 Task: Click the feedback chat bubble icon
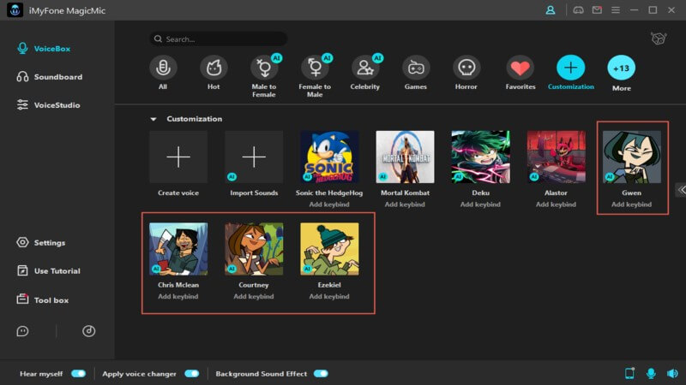tap(22, 331)
